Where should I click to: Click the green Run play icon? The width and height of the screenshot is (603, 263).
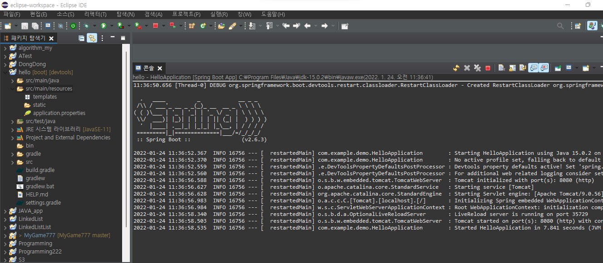pos(104,26)
